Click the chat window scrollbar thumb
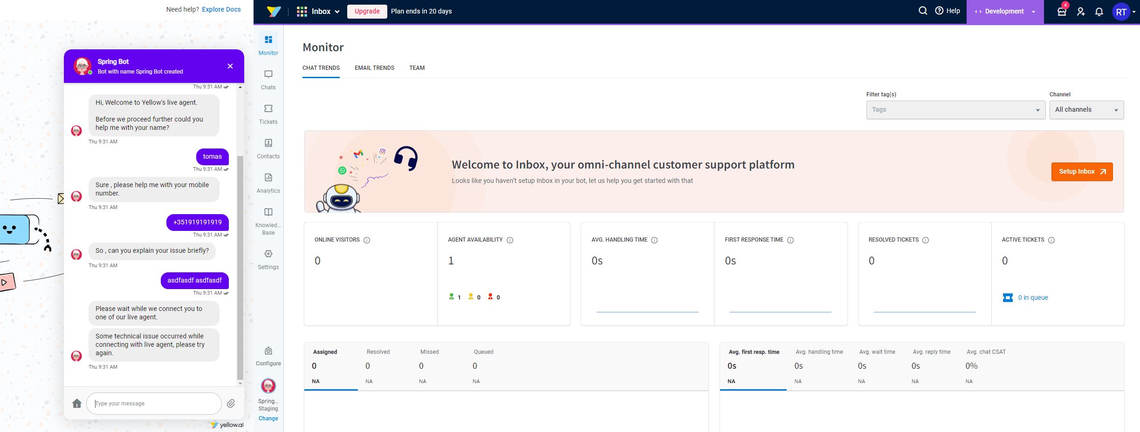The width and height of the screenshot is (1140, 432). click(x=240, y=268)
